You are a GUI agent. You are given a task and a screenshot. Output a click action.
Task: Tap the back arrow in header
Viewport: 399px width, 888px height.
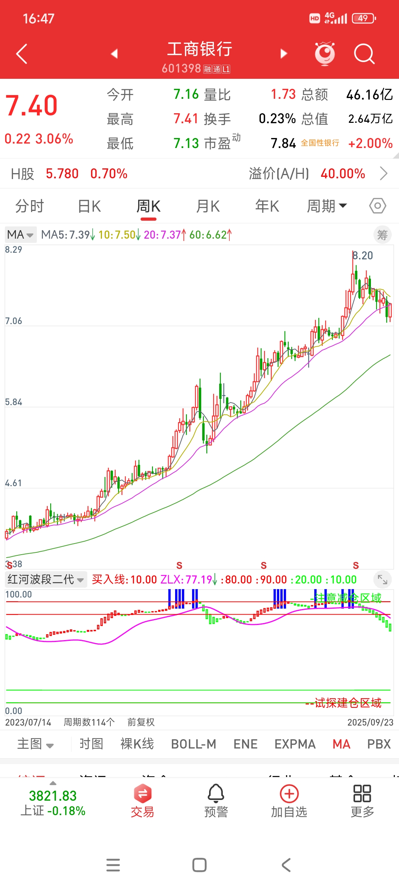pyautogui.click(x=22, y=54)
